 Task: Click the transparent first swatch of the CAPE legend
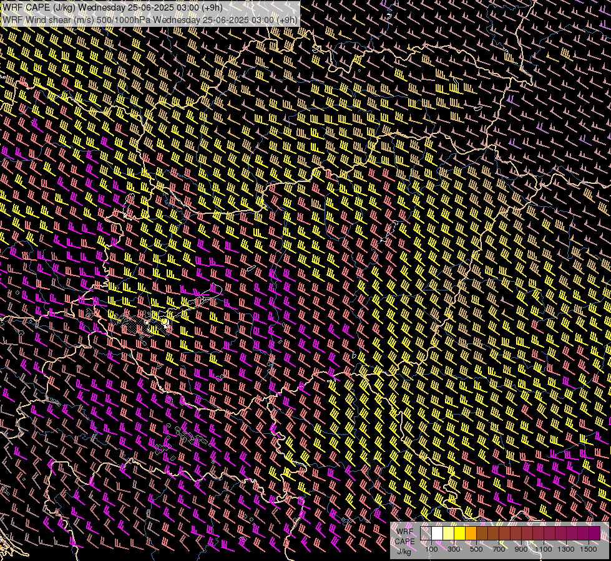(x=426, y=533)
